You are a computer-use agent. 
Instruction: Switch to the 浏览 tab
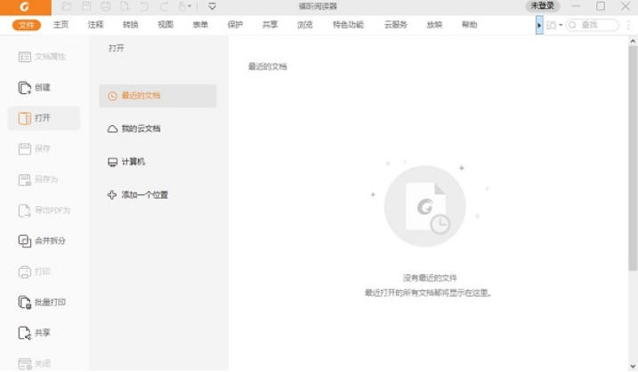[x=304, y=25]
